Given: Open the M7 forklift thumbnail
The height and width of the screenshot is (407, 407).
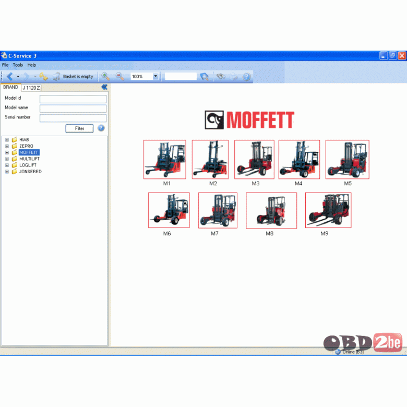Looking at the screenshot, I should 218,210.
